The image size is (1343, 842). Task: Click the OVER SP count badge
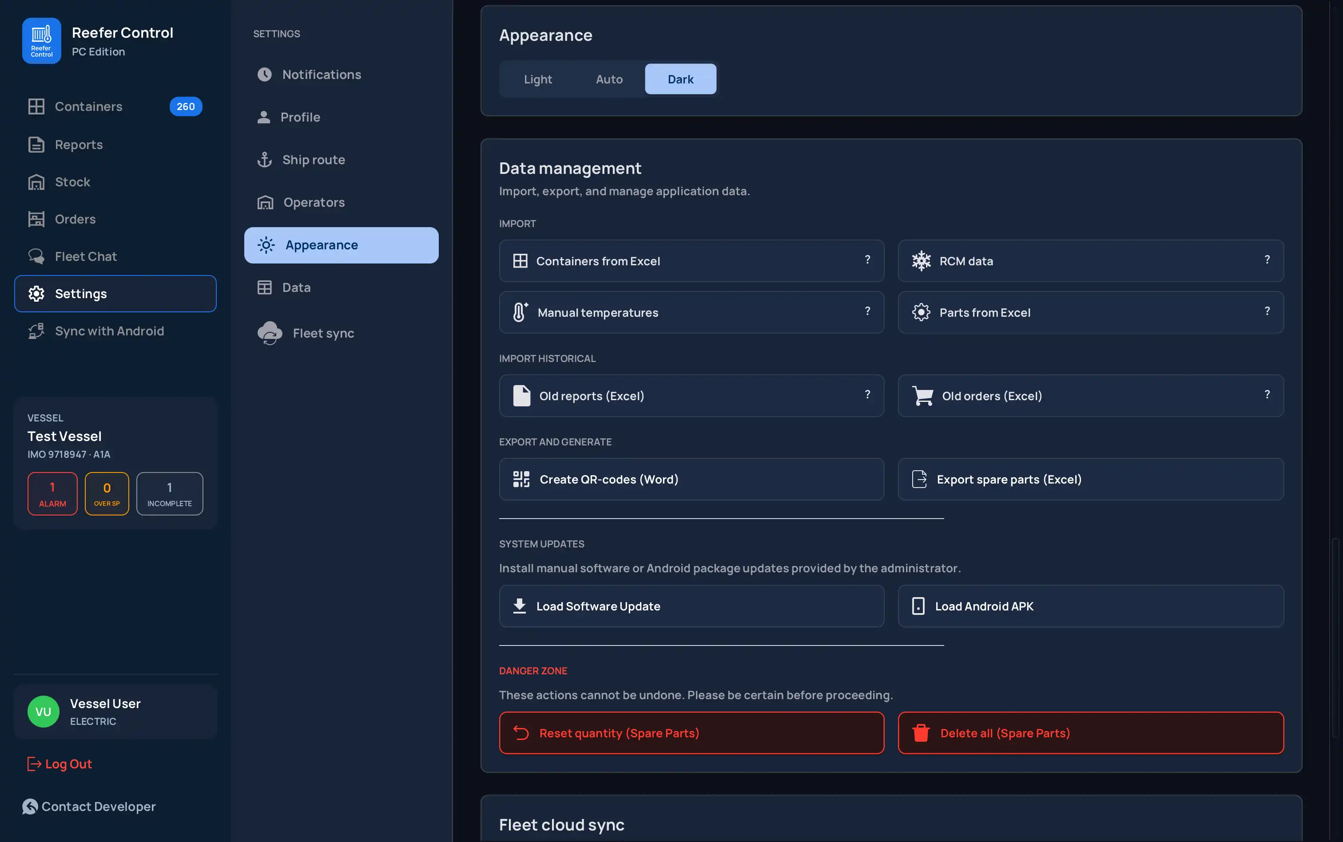pos(107,493)
